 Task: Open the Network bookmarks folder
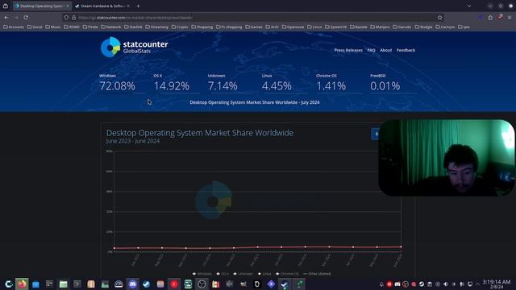[111, 27]
